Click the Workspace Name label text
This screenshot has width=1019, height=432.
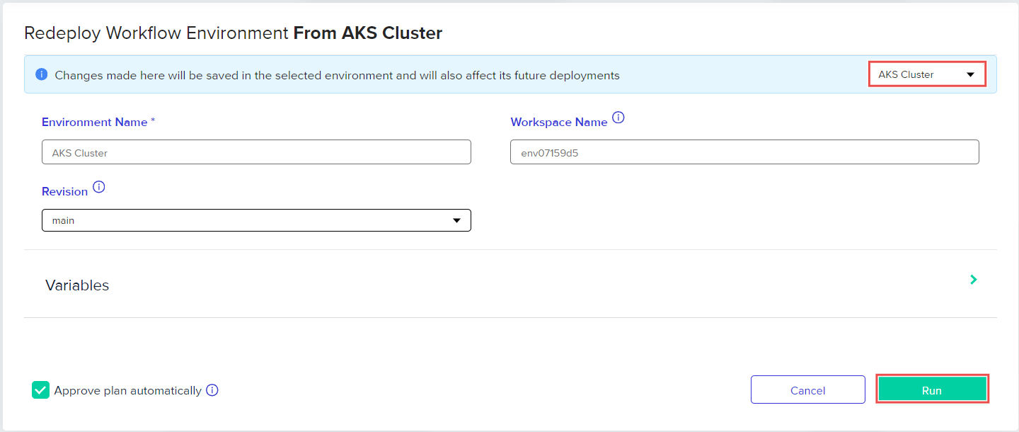[x=559, y=122]
